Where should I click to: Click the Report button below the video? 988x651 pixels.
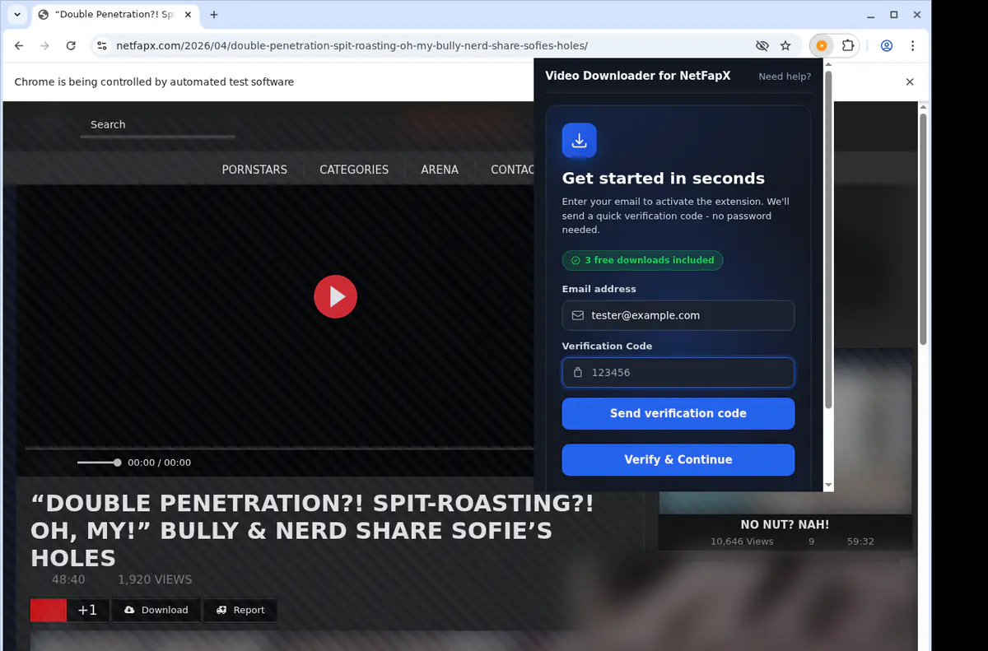(x=240, y=610)
